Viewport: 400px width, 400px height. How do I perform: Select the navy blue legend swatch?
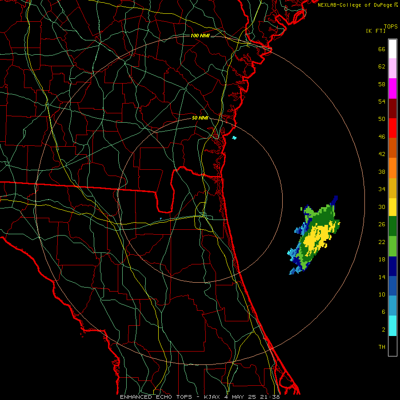(x=392, y=266)
